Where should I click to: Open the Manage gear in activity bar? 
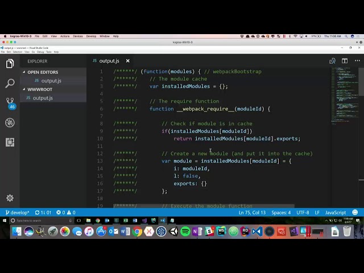coord(10,198)
